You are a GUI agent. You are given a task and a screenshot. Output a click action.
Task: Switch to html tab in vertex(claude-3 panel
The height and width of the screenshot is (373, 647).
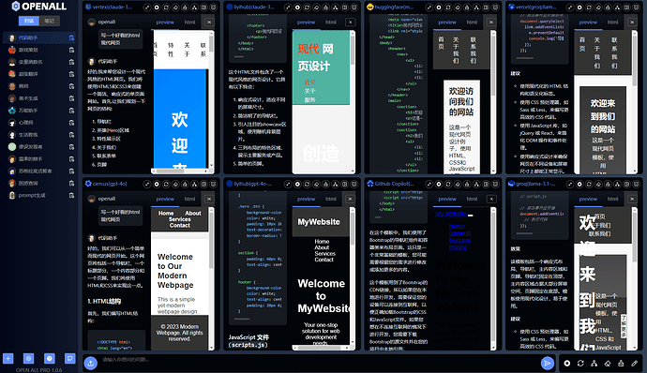coord(189,22)
